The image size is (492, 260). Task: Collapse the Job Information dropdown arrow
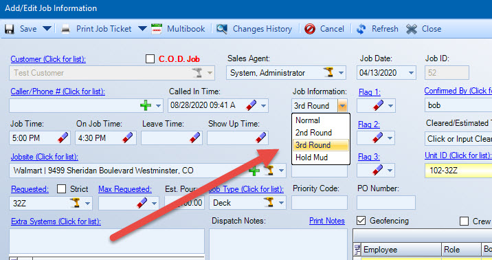pyautogui.click(x=342, y=106)
